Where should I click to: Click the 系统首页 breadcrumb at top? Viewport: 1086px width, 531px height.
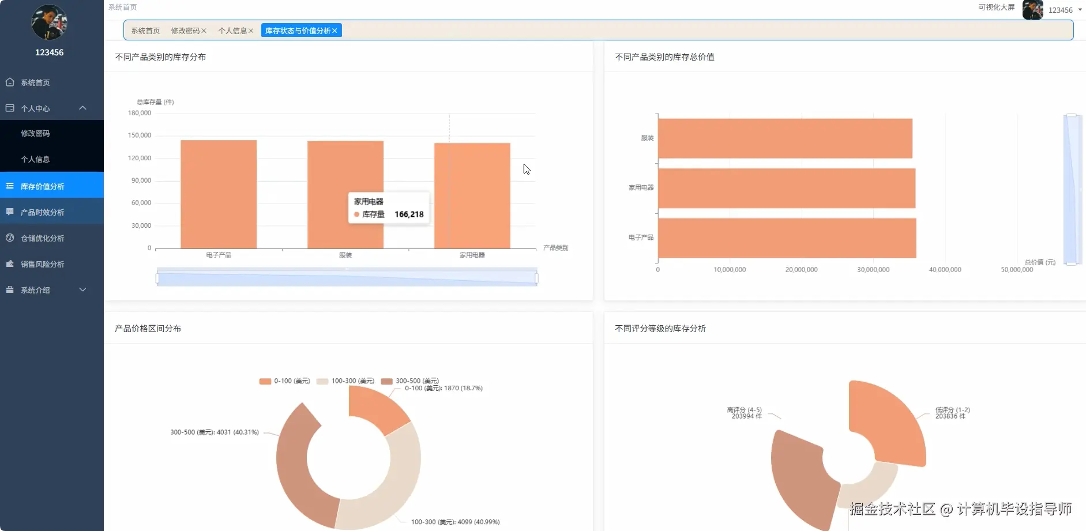[122, 7]
